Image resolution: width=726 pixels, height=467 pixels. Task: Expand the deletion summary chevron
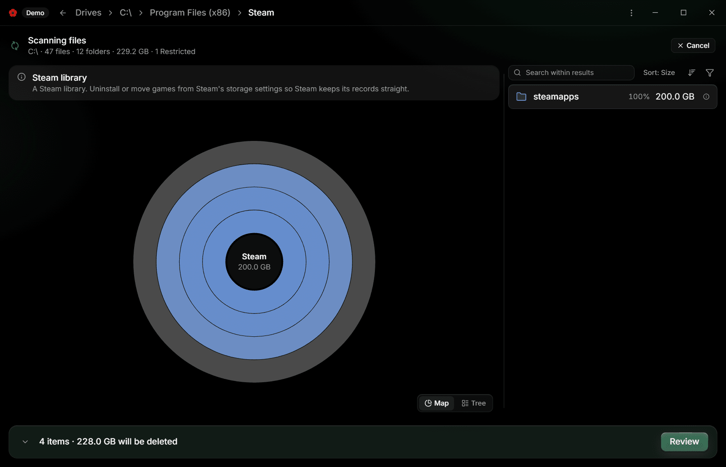point(25,442)
